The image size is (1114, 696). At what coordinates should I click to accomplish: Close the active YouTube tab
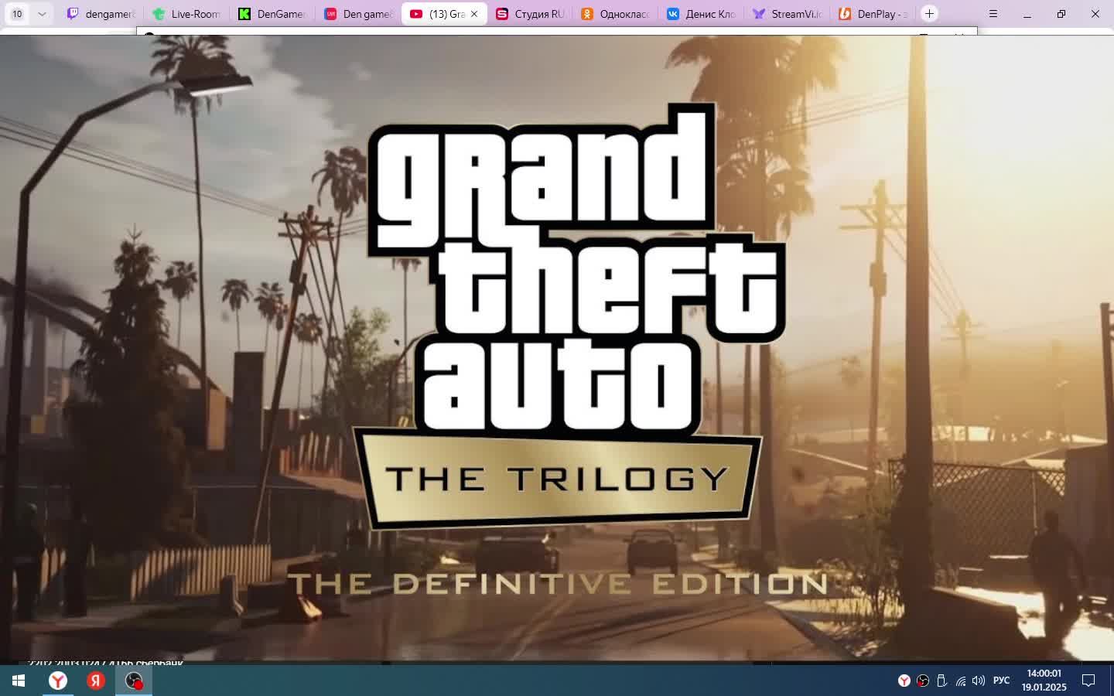474,14
